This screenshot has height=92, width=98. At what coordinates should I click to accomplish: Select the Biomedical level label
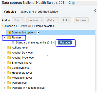[22, 63]
